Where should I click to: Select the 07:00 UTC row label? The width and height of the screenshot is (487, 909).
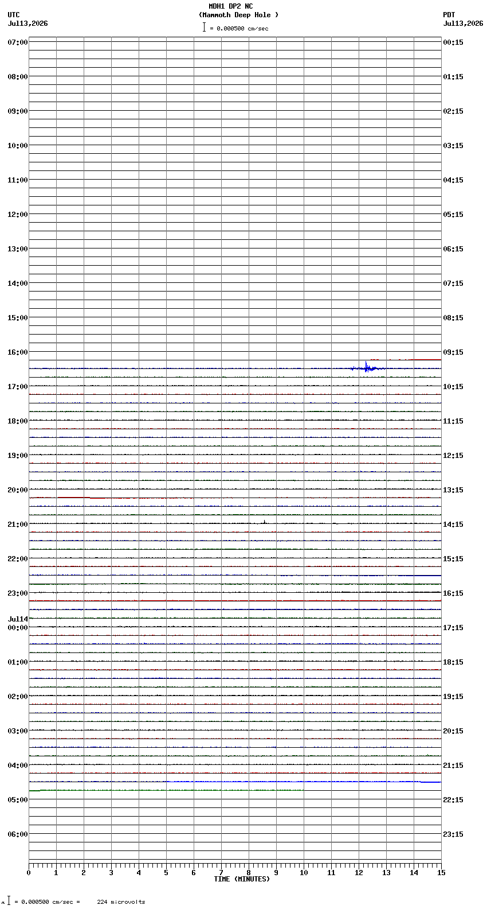[18, 42]
